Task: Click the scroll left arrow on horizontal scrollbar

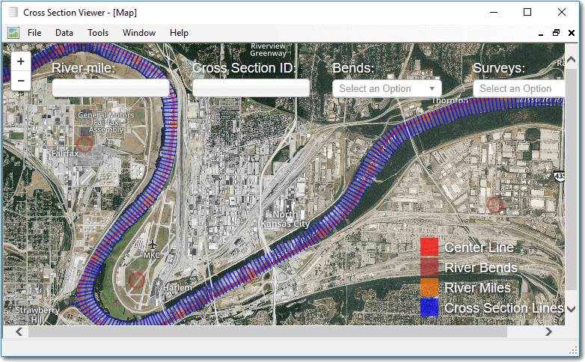Action: pos(19,331)
